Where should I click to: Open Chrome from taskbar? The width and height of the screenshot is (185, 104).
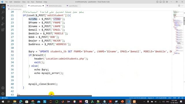coord(33,101)
